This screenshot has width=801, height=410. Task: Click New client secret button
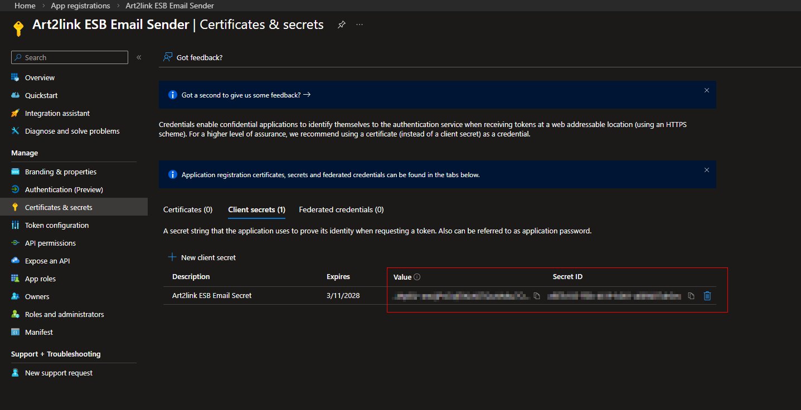coord(202,257)
